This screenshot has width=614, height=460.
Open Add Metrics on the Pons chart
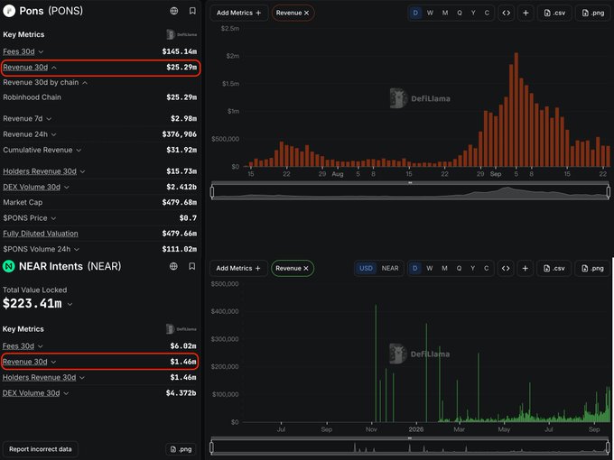(x=239, y=13)
